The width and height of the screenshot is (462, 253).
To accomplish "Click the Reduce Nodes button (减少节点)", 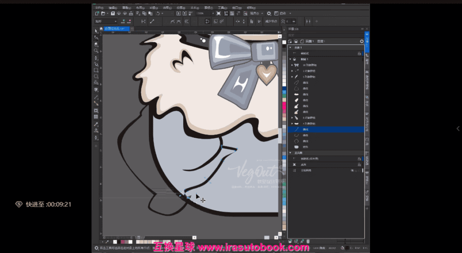I will point(272,21).
